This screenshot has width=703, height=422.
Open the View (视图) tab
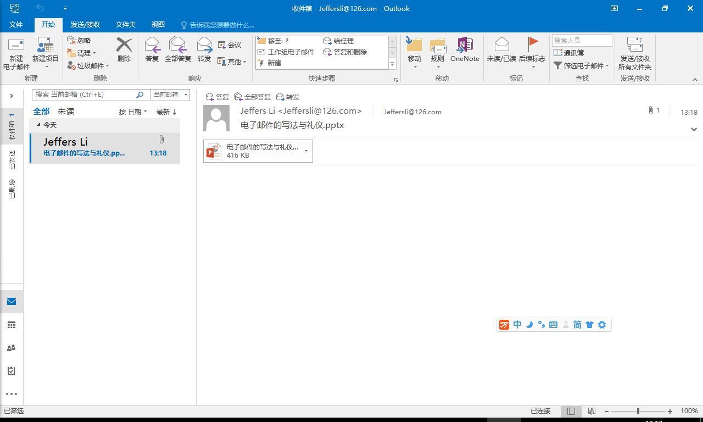158,25
